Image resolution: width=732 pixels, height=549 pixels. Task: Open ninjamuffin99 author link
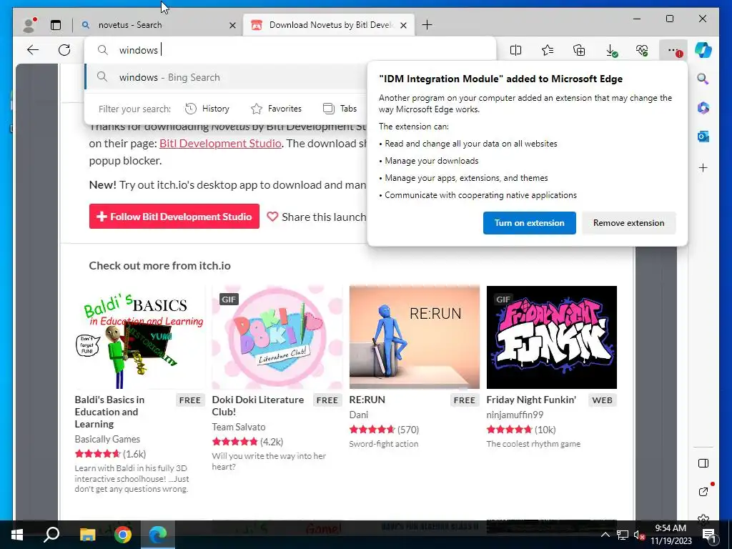(515, 415)
